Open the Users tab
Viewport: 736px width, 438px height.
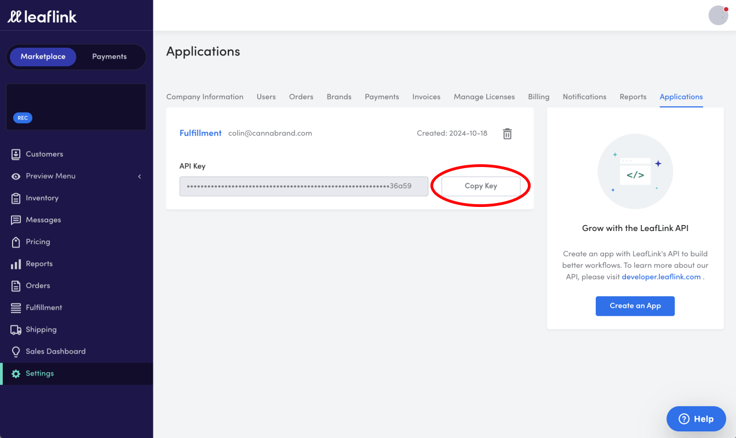(266, 97)
